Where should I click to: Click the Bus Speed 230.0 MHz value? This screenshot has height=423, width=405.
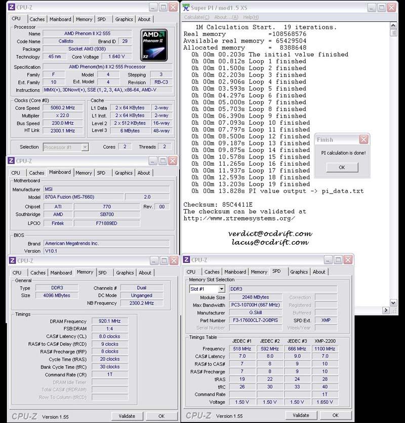[63, 123]
